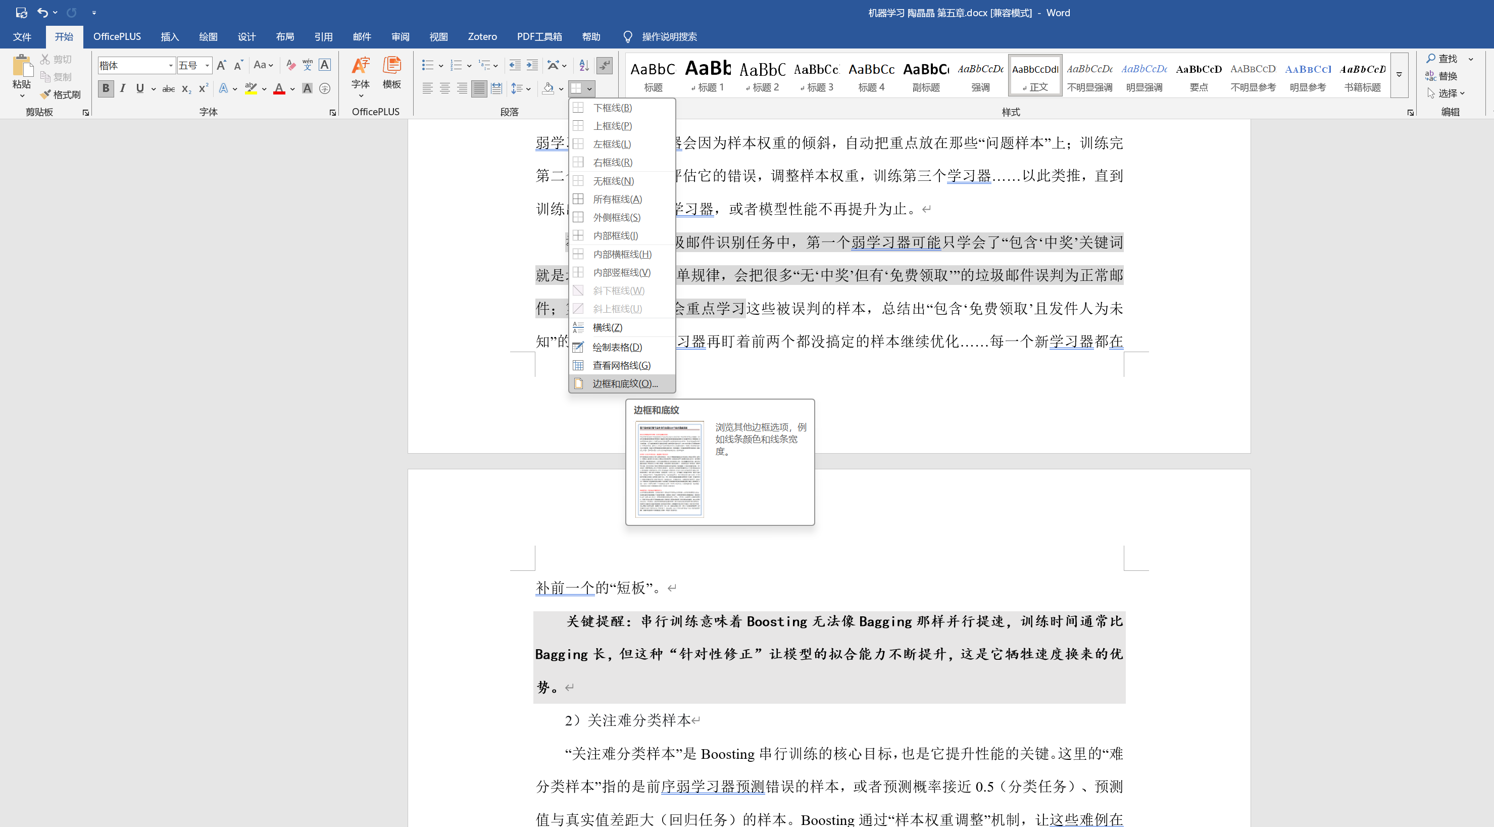
Task: Click the Increase Indent icon
Action: (x=532, y=65)
